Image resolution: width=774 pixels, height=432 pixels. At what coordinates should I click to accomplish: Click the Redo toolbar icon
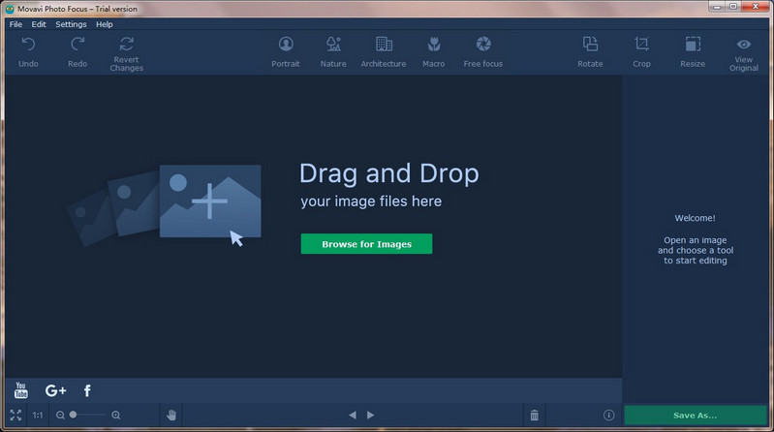click(x=77, y=45)
